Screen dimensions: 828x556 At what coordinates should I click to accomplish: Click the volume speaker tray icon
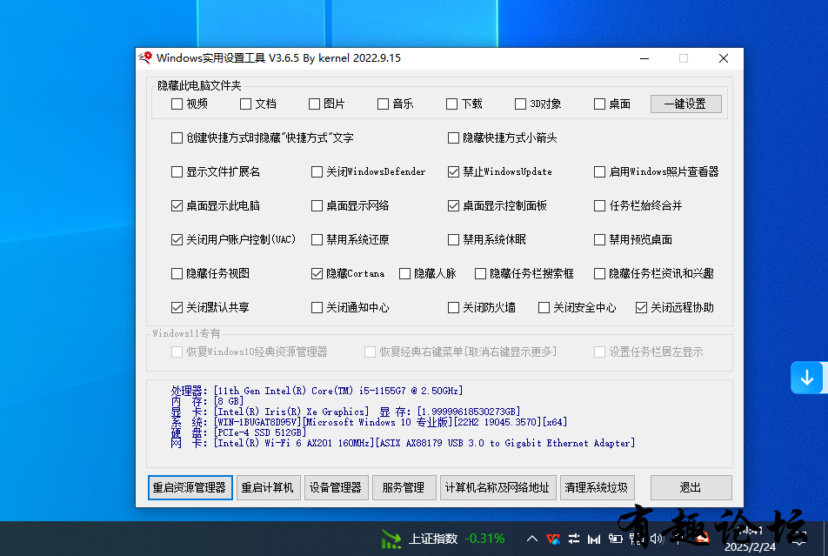tap(657, 539)
